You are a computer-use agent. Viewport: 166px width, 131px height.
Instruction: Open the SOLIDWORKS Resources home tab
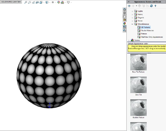(125, 9)
